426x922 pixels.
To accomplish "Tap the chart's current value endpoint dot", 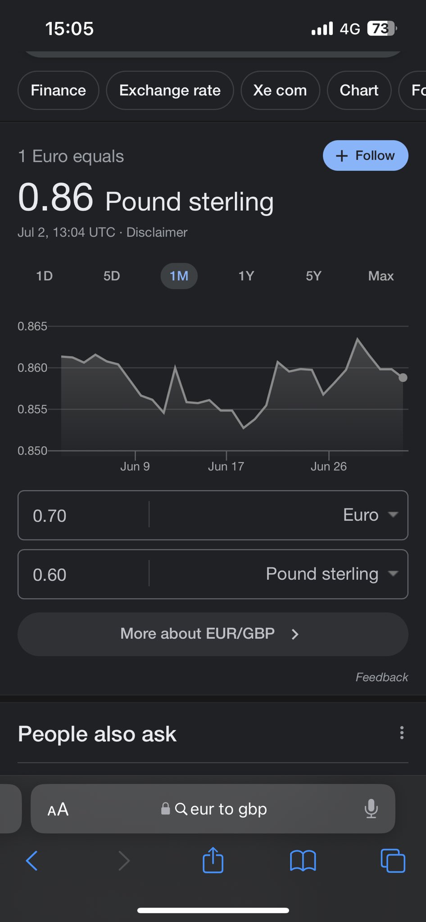I will pos(403,378).
